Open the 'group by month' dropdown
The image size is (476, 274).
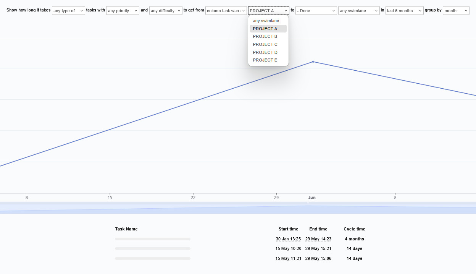[x=456, y=10]
